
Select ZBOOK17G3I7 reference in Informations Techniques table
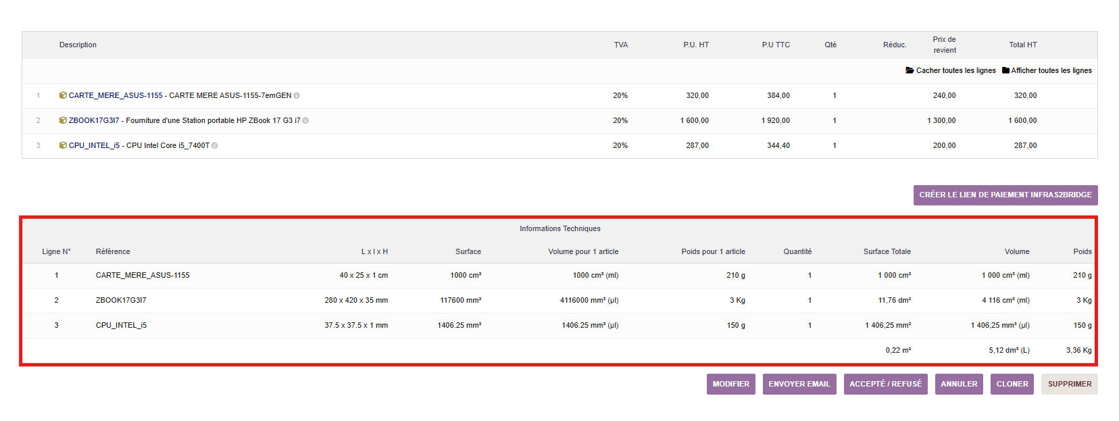coord(121,301)
